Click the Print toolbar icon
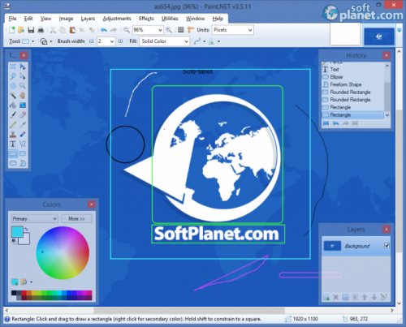This screenshot has width=406, height=327. (x=41, y=30)
